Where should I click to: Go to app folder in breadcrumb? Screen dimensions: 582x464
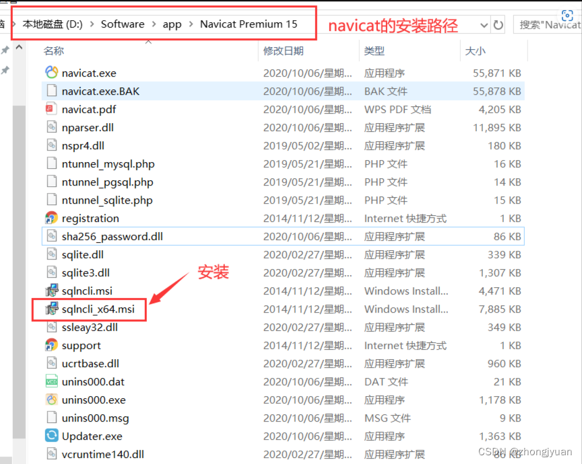[x=172, y=24]
